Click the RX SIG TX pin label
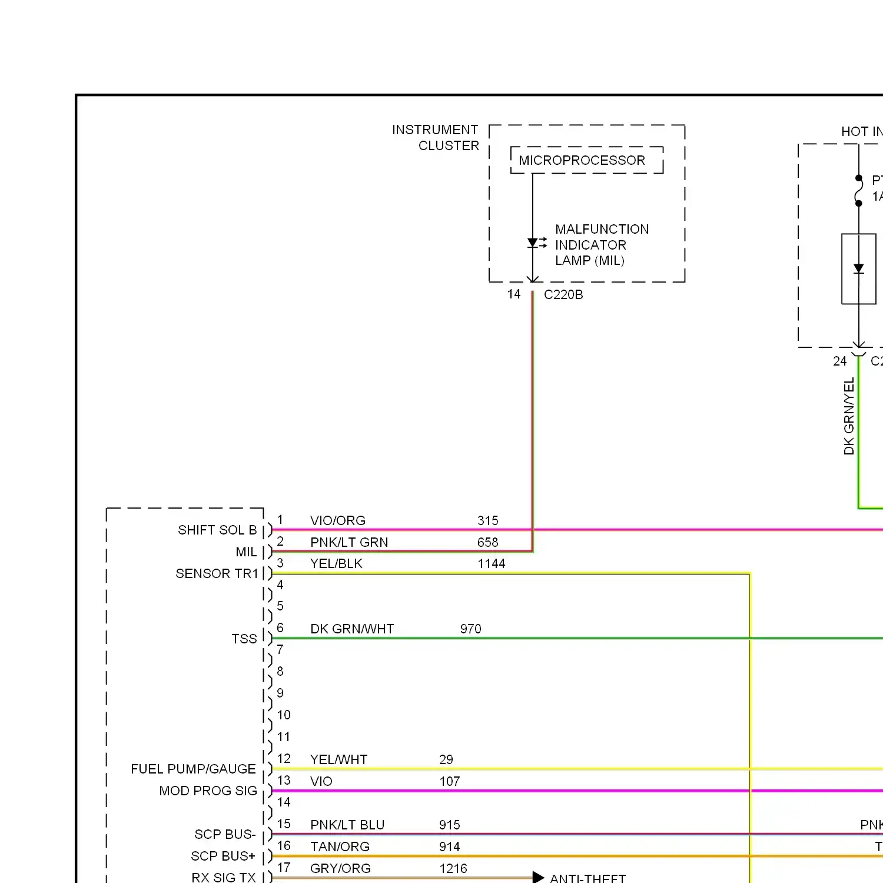883x883 pixels. click(224, 877)
